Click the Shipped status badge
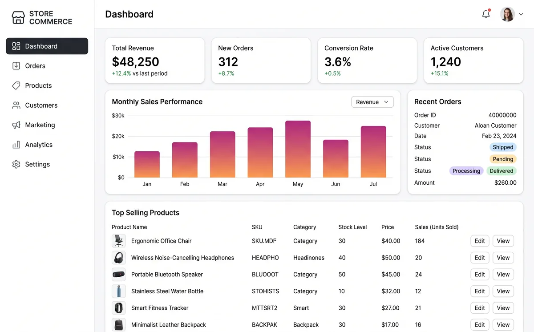 pyautogui.click(x=503, y=147)
